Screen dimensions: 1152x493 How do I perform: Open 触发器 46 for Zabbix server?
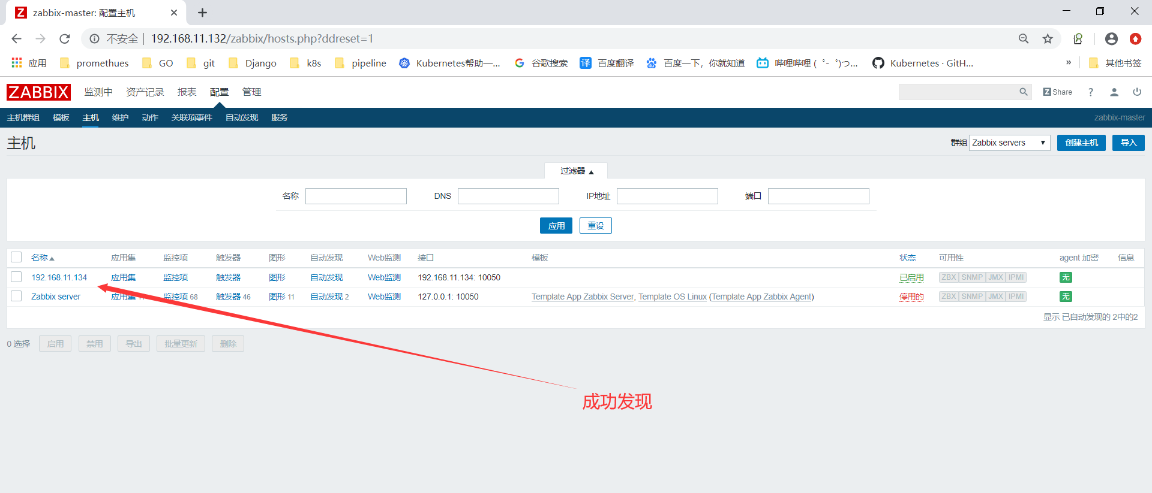(228, 297)
